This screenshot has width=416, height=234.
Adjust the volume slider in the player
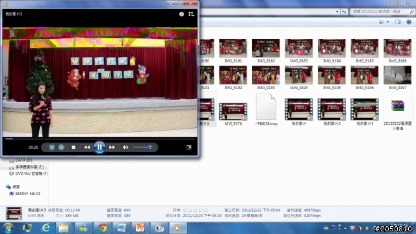tap(142, 148)
